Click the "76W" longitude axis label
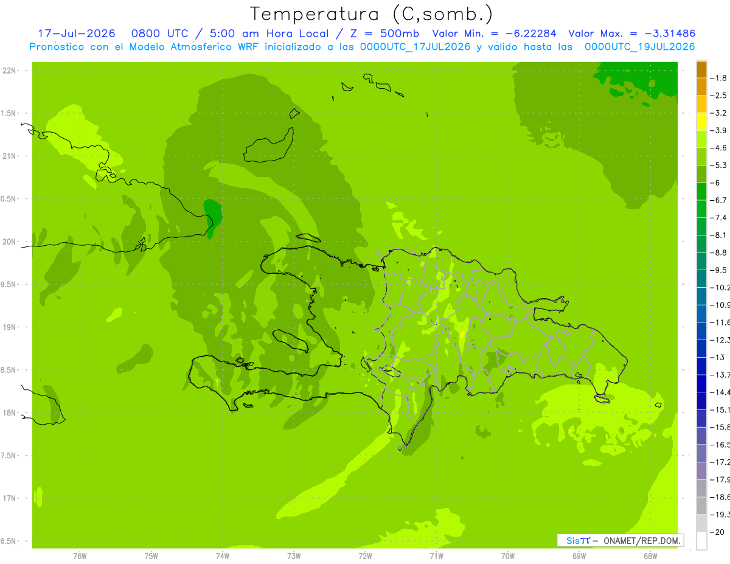Viewport: 730px width, 564px height. tap(80, 555)
